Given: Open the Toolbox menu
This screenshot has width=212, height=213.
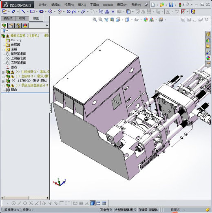Looking at the screenshot, I should pos(108,5).
